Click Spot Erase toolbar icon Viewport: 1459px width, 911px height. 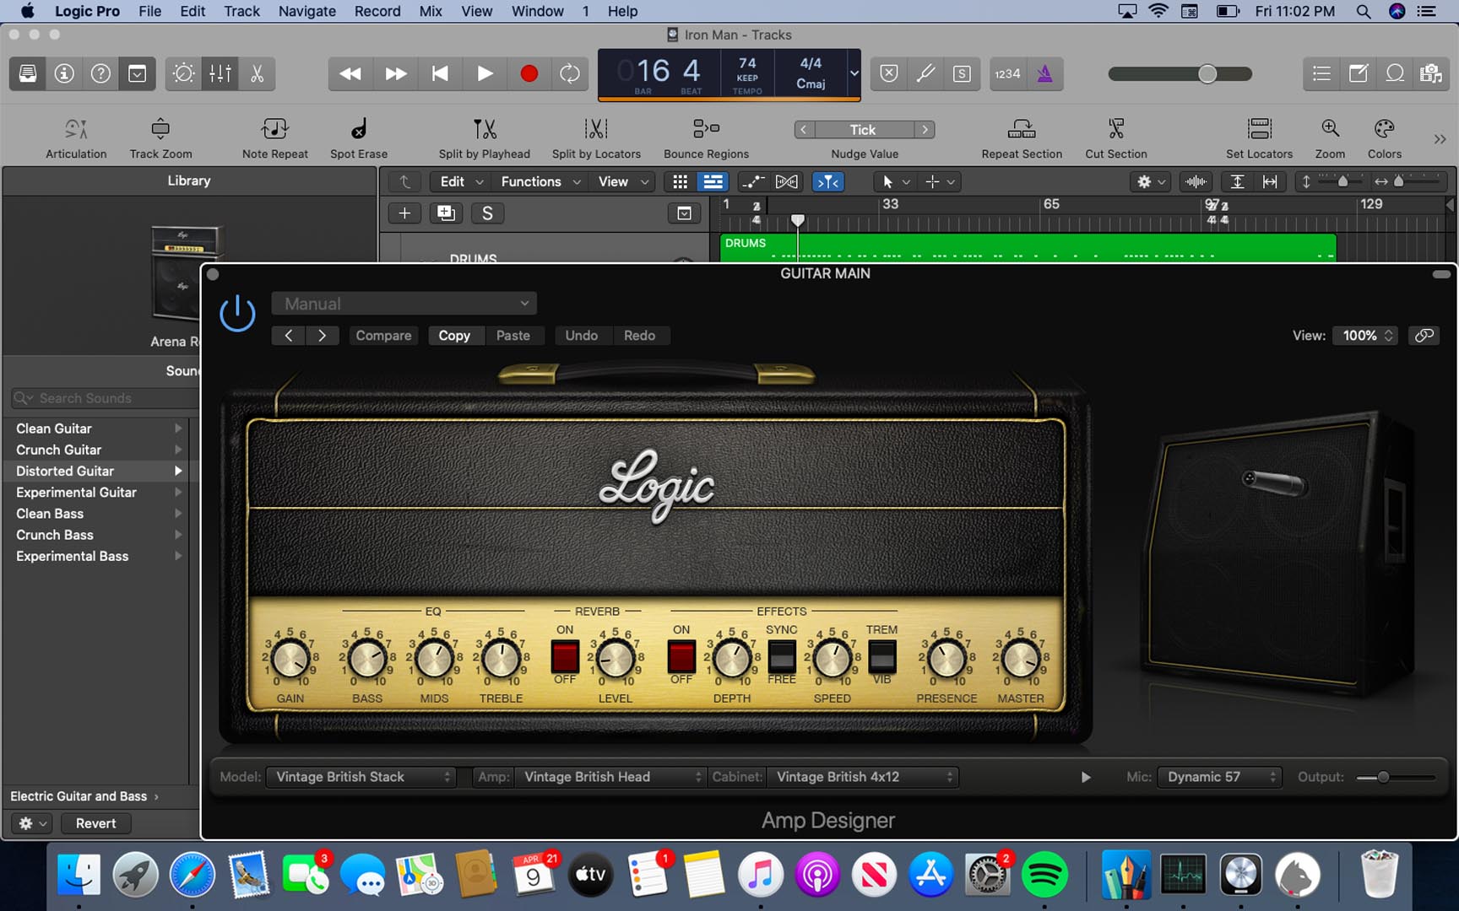pyautogui.click(x=359, y=128)
